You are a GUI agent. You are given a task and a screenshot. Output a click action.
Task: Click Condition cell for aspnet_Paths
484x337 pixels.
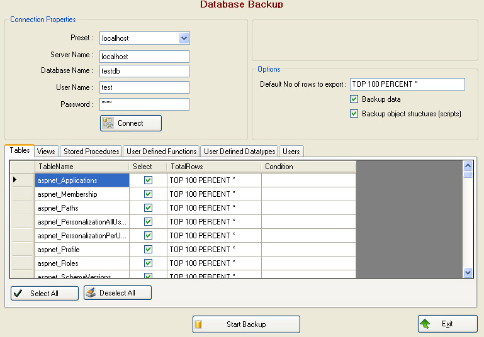point(308,208)
